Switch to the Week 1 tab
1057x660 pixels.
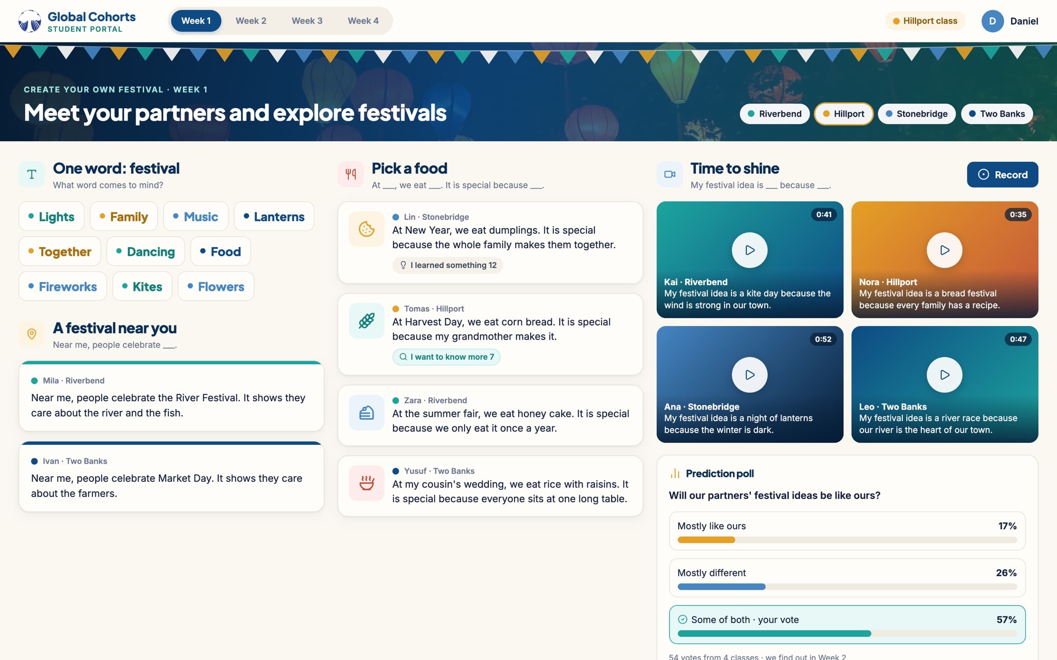coord(196,21)
